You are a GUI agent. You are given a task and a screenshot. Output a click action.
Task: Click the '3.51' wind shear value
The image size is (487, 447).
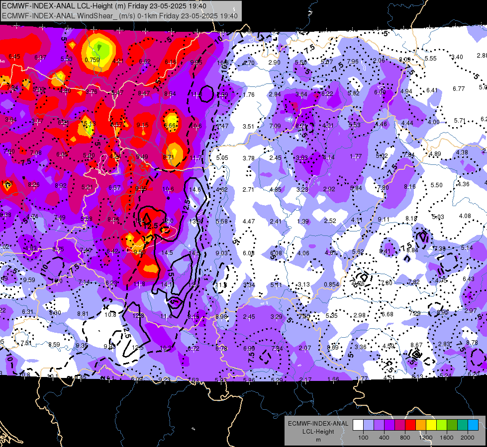coord(248,126)
